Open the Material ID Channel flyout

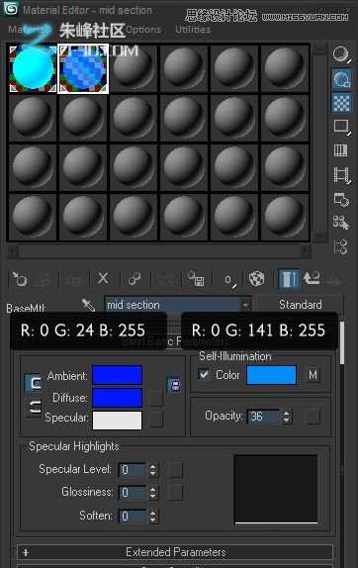pos(228,280)
